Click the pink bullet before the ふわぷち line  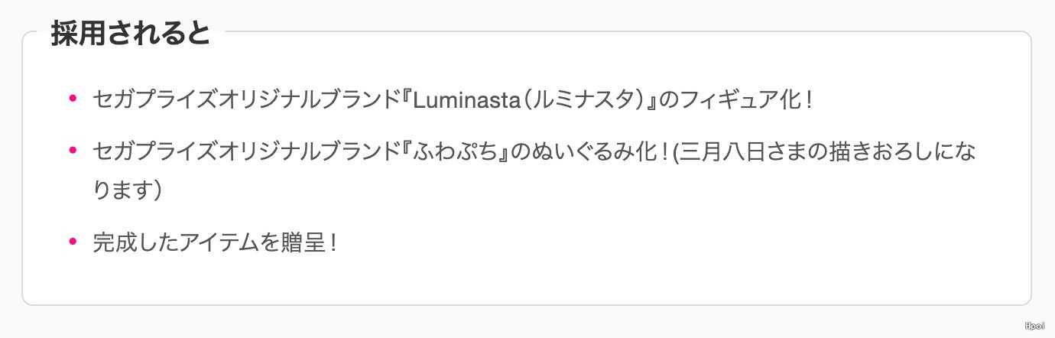click(x=73, y=150)
